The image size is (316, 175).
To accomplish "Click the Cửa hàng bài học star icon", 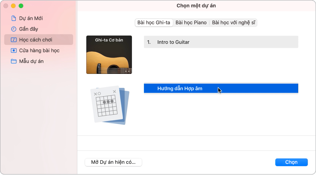I will [13, 51].
